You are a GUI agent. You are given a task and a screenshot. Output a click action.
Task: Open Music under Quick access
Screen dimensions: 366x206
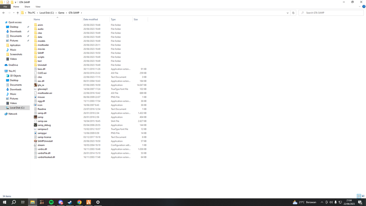pos(13,50)
